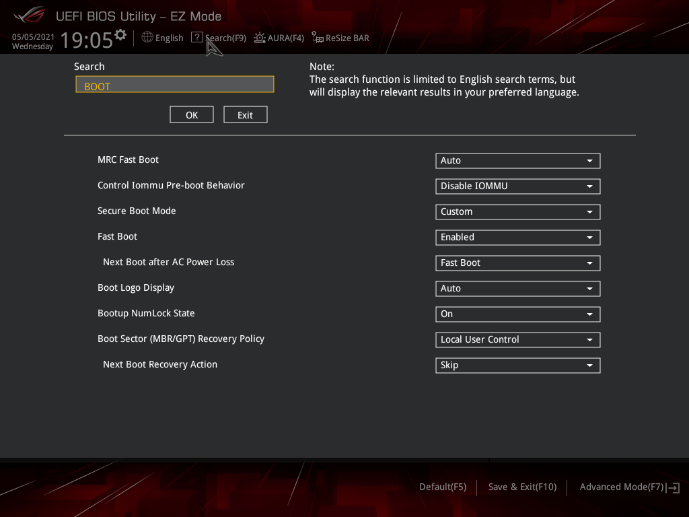This screenshot has width=689, height=517.
Task: Open Search(F9) from top bar
Action: [x=225, y=38]
